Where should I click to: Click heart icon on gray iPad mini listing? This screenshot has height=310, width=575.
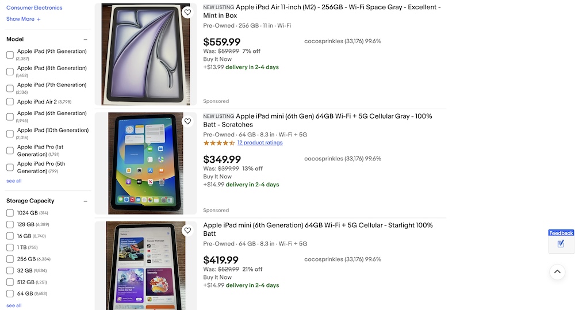pos(187,121)
